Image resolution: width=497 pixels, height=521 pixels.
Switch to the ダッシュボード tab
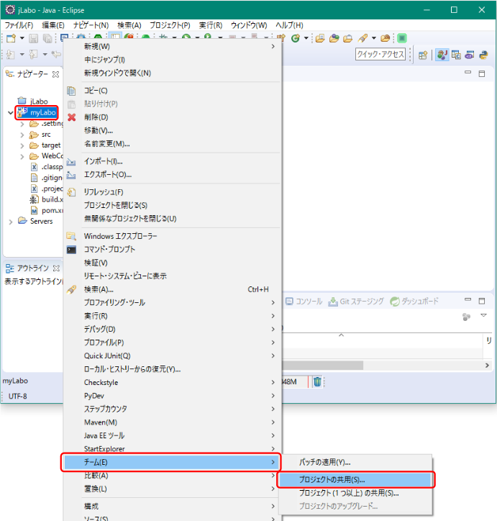click(414, 302)
